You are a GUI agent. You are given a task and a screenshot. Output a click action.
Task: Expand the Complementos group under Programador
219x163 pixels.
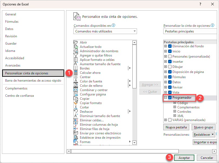[175, 107]
